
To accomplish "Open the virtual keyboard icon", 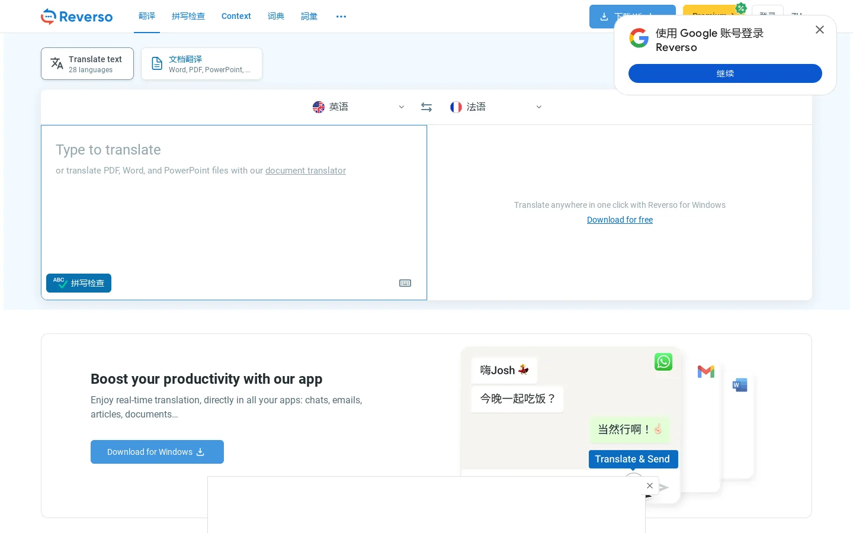I will coord(405,283).
